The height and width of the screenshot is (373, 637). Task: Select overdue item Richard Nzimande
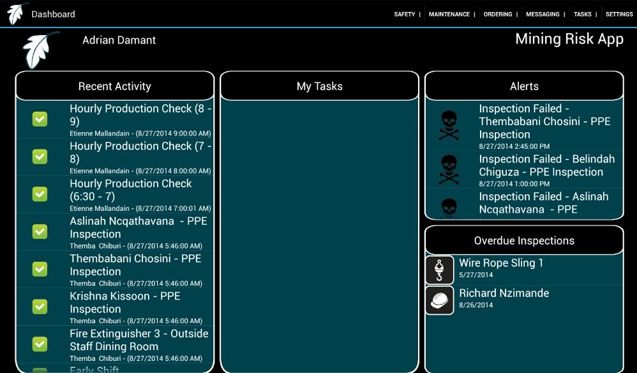[x=524, y=300]
